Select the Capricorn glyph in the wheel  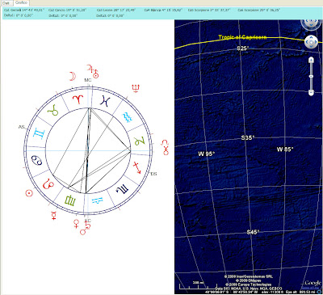coord(140,141)
